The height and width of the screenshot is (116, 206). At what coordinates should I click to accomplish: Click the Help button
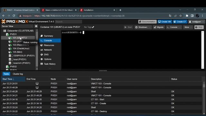(199, 27)
